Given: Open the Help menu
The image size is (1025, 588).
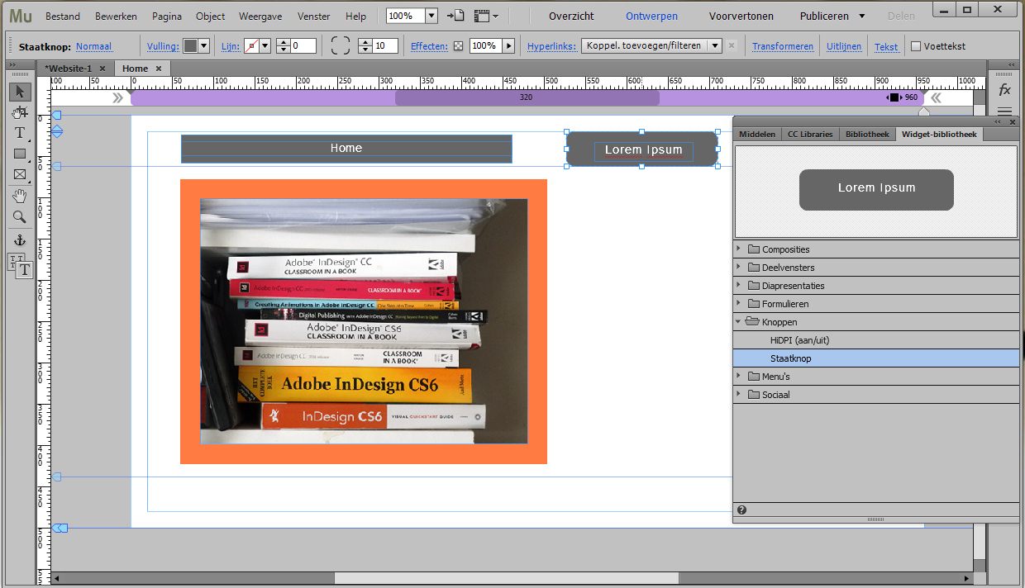Looking at the screenshot, I should pyautogui.click(x=355, y=16).
